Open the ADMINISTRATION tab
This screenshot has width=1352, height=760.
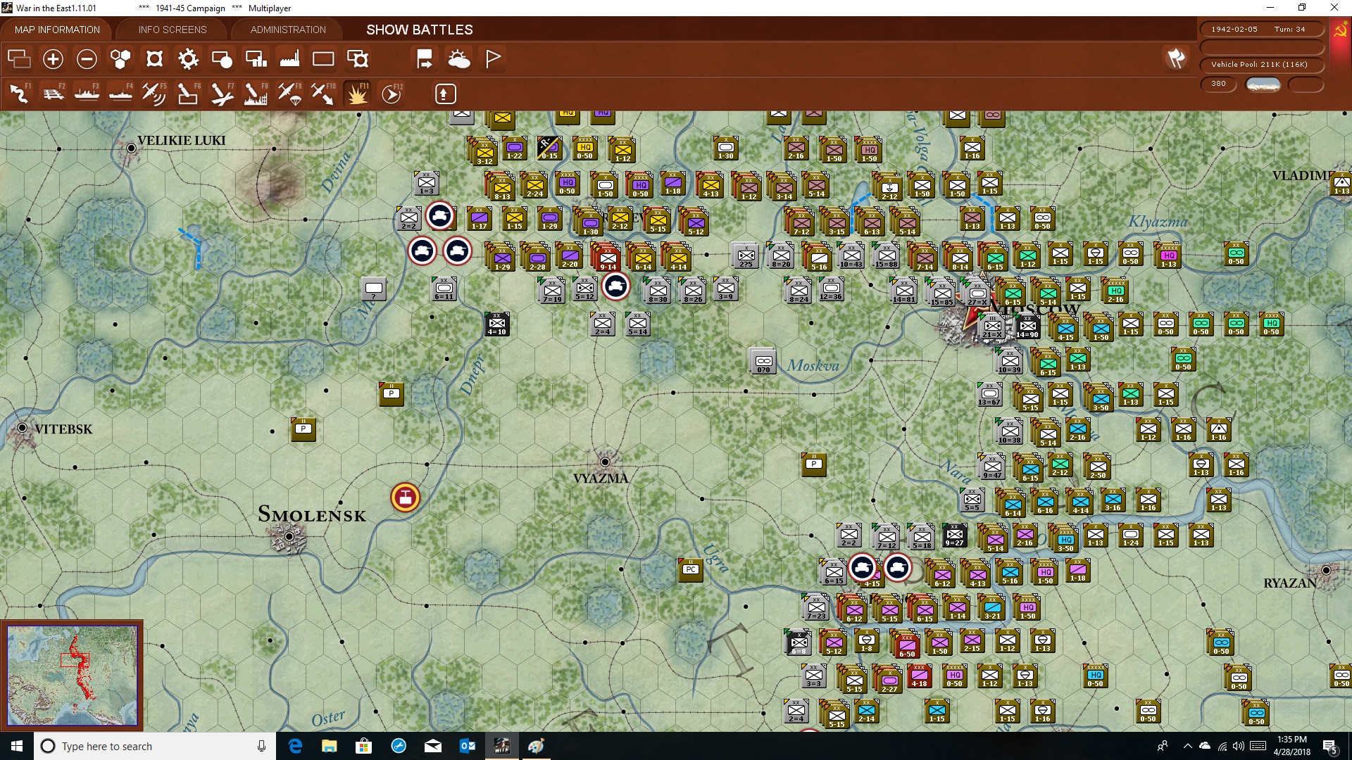coord(288,30)
